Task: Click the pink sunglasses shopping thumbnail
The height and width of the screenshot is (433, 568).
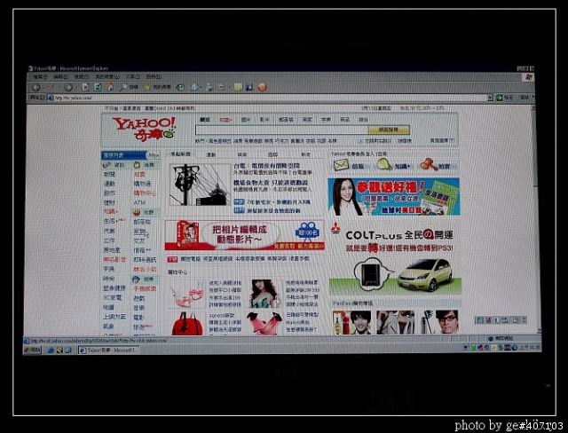Action: pyautogui.click(x=187, y=294)
